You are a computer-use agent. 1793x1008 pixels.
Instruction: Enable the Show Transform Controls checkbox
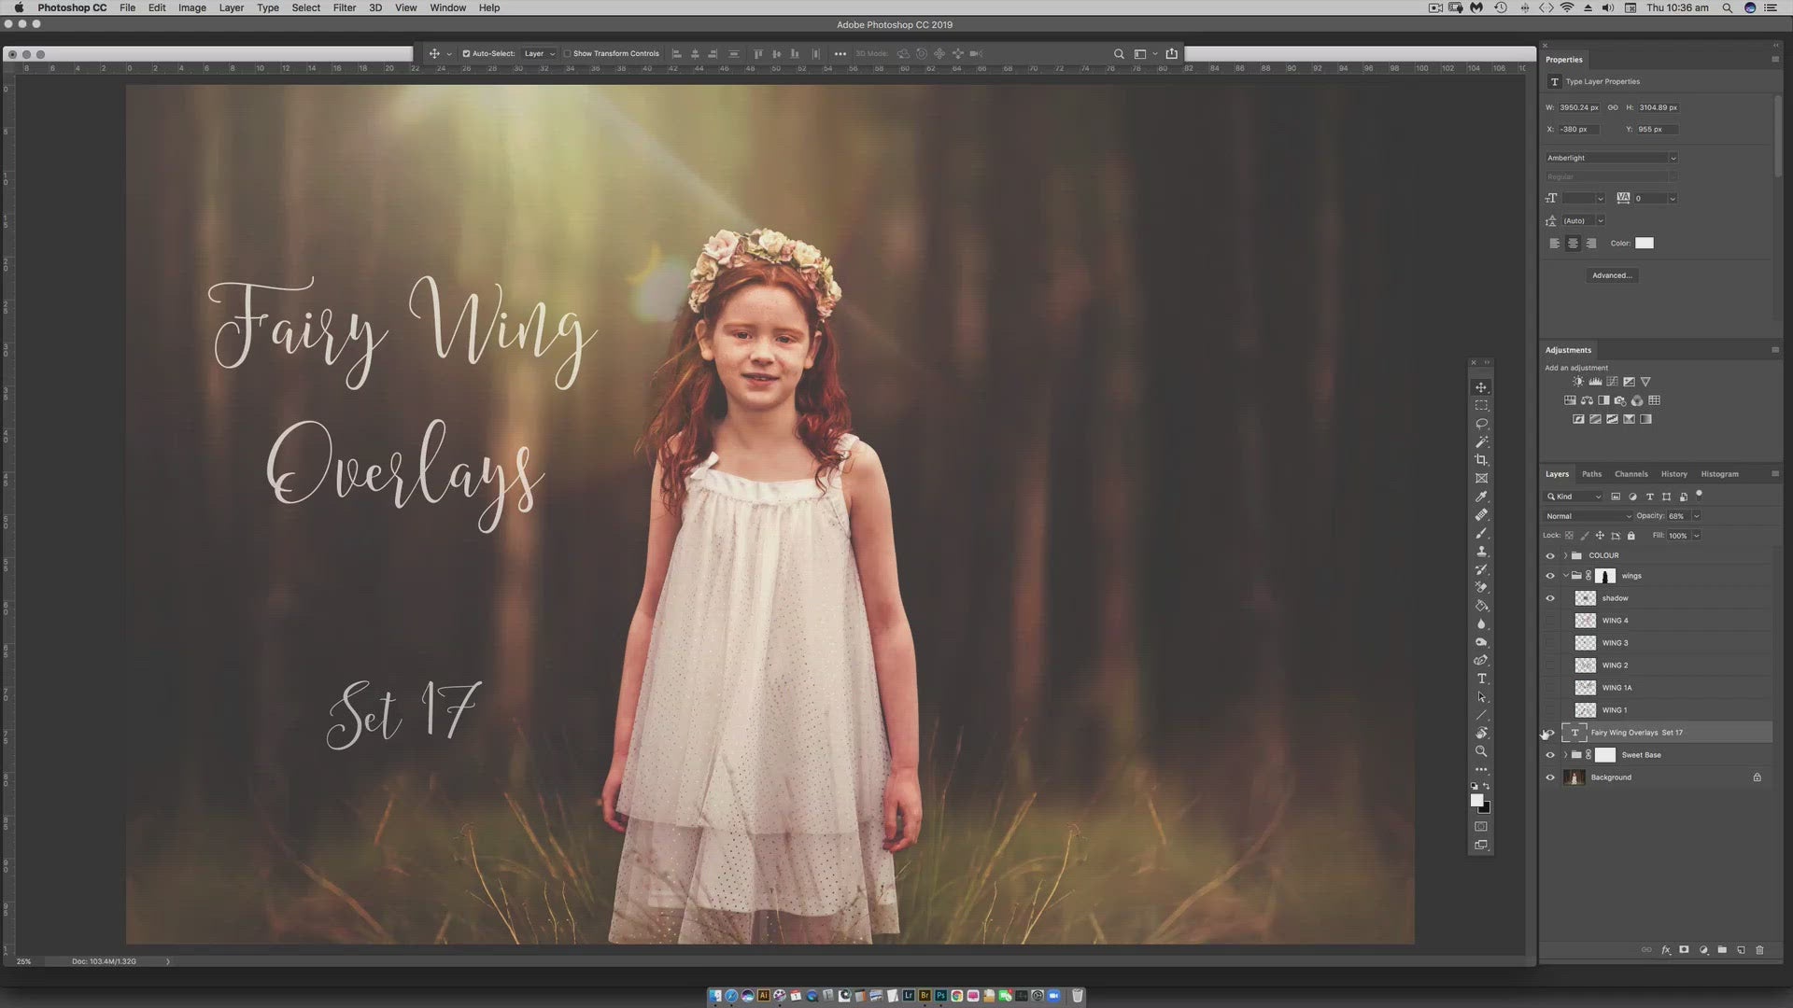tap(568, 54)
